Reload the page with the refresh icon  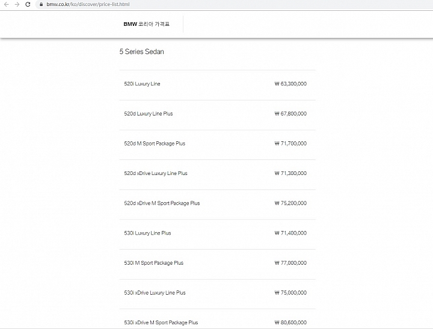coord(28,4)
